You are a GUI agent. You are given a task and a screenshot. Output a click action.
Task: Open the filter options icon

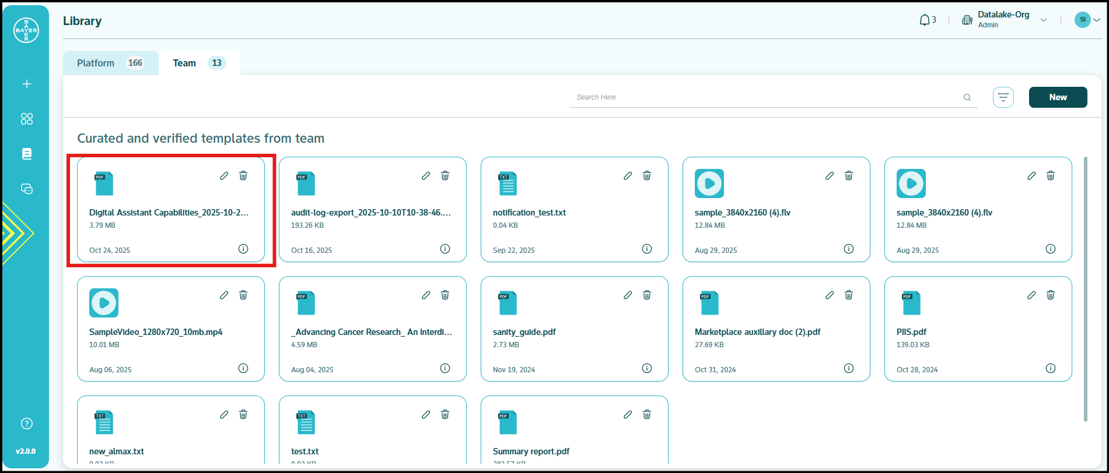tap(1003, 97)
